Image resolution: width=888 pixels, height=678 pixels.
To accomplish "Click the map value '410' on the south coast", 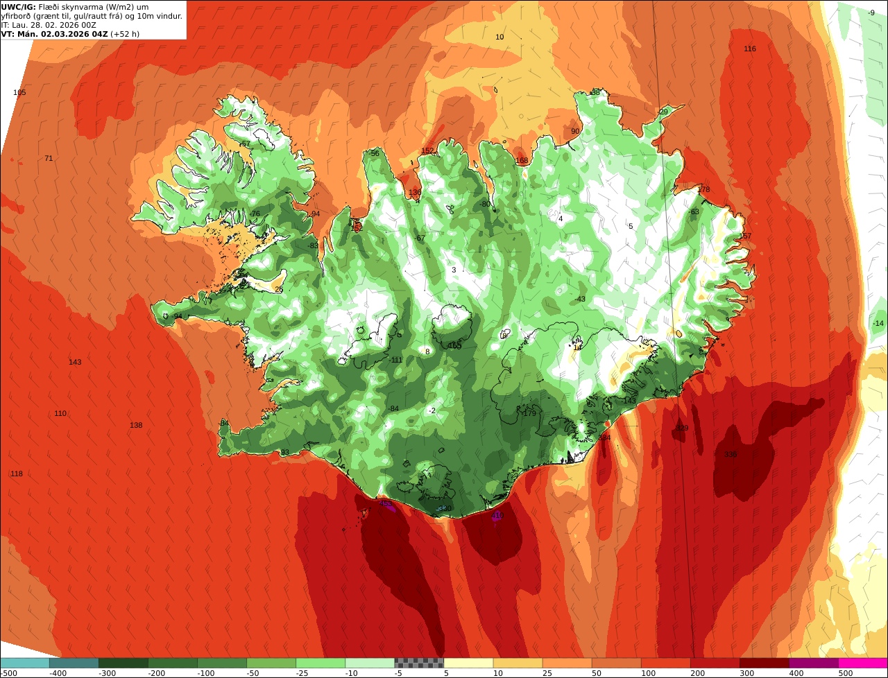I will click(497, 516).
